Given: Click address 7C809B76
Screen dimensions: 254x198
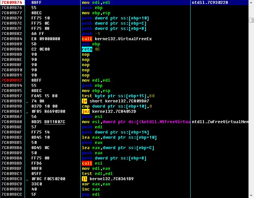Looking at the screenshot, I should coord(12,8).
